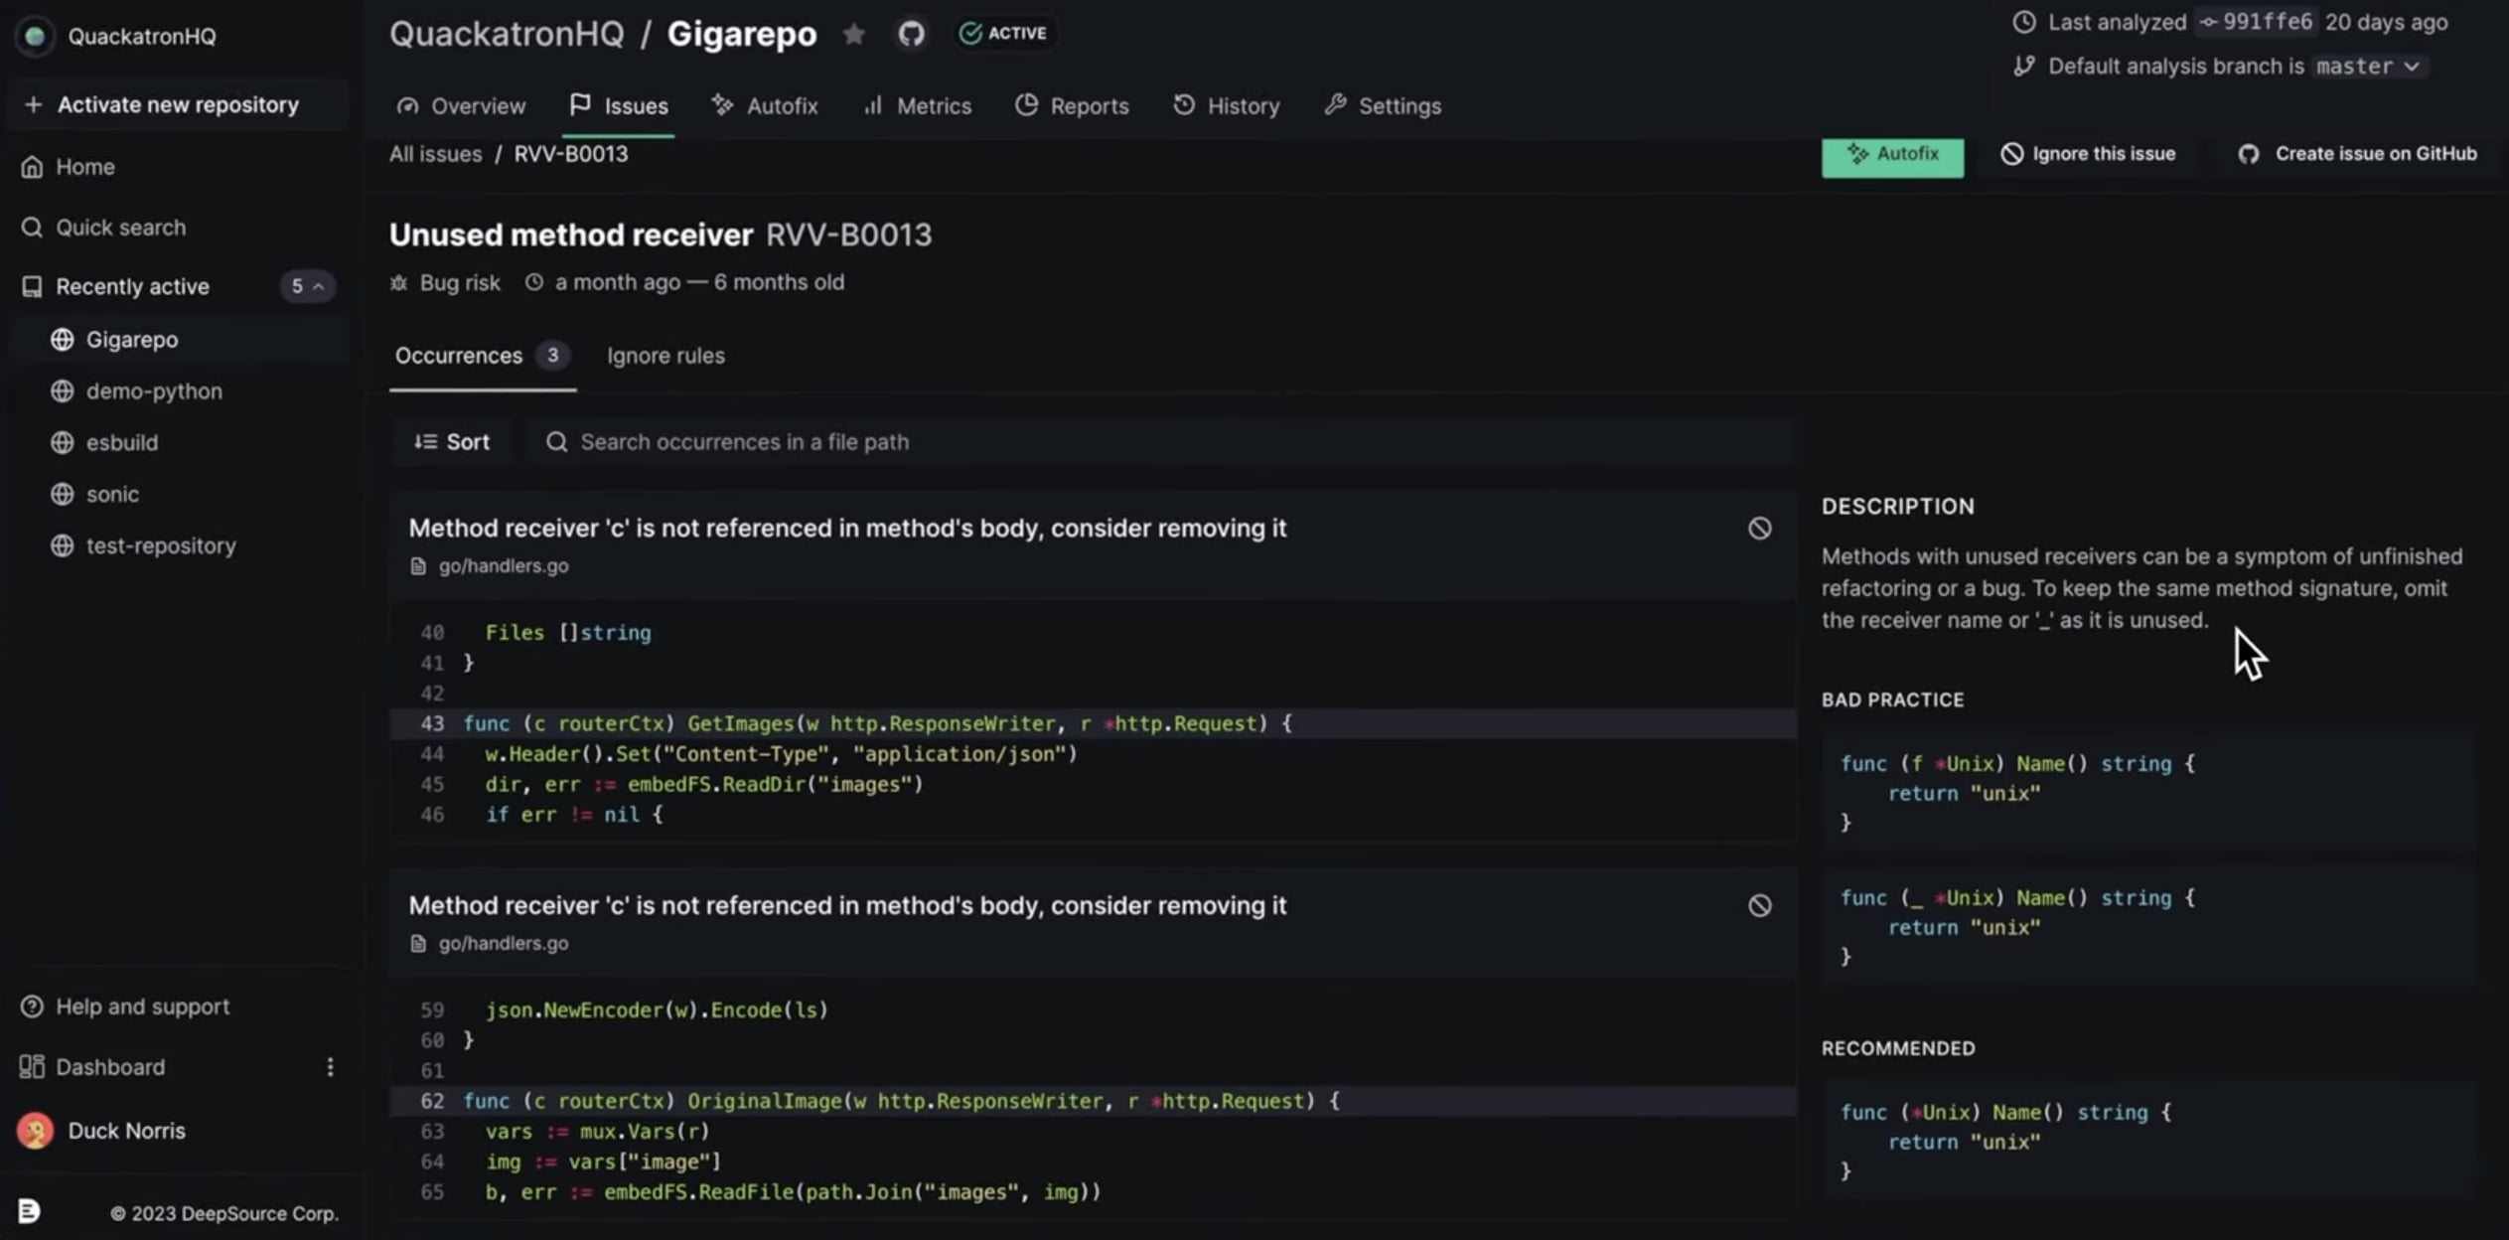This screenshot has height=1240, width=2509.
Task: Go back to All issues breadcrumb
Action: (435, 154)
